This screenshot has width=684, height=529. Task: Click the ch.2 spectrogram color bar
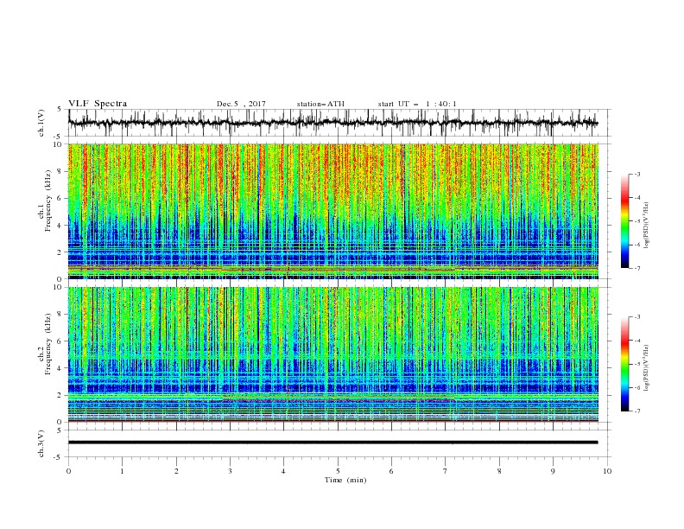coord(624,364)
